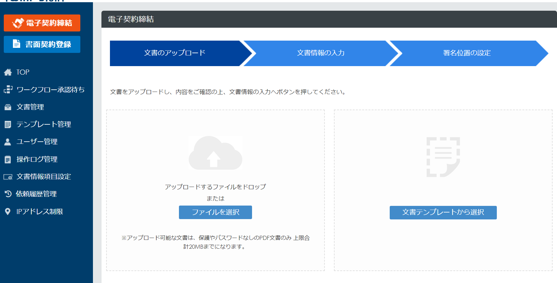
Task: Open 文書管理 from the sidebar menu
Action: point(30,107)
